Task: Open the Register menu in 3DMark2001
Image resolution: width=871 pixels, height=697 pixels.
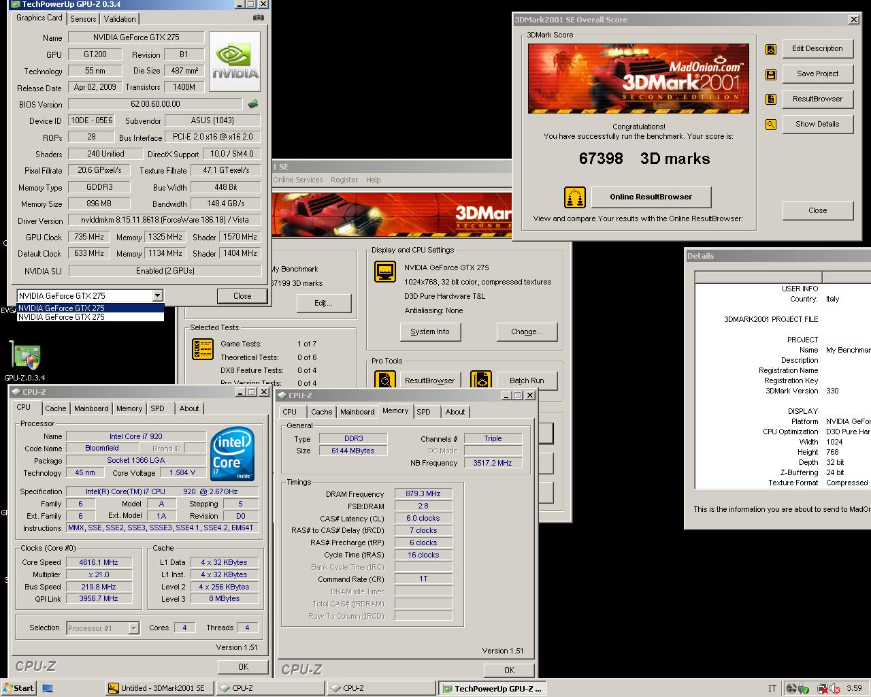Action: point(344,180)
